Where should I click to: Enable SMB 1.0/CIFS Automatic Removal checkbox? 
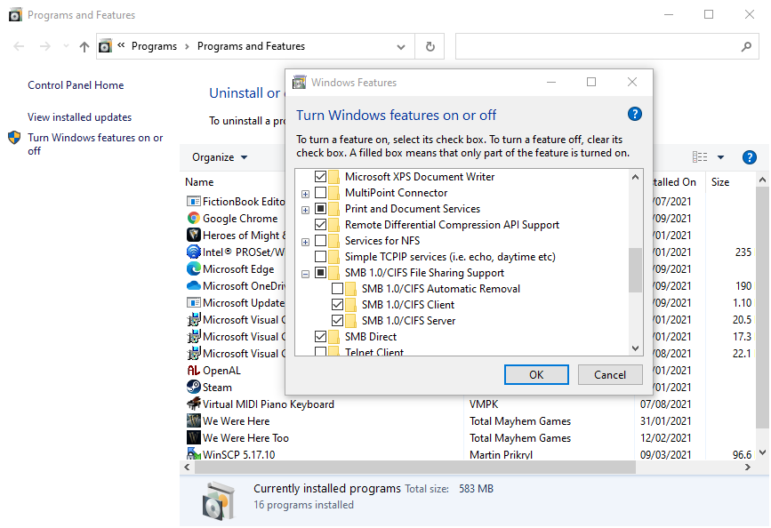tap(337, 289)
